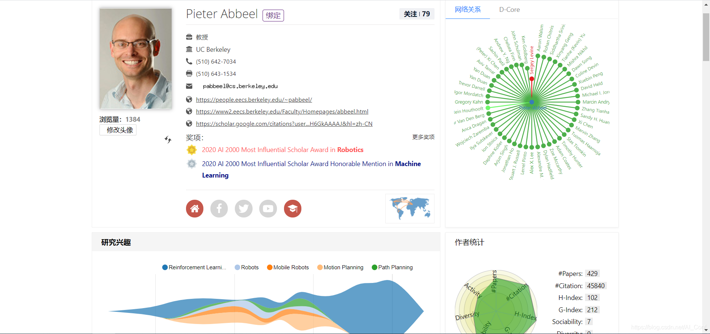
Task: Click globe icon beside www2.eecs.berkeley.edu link
Action: click(x=189, y=111)
